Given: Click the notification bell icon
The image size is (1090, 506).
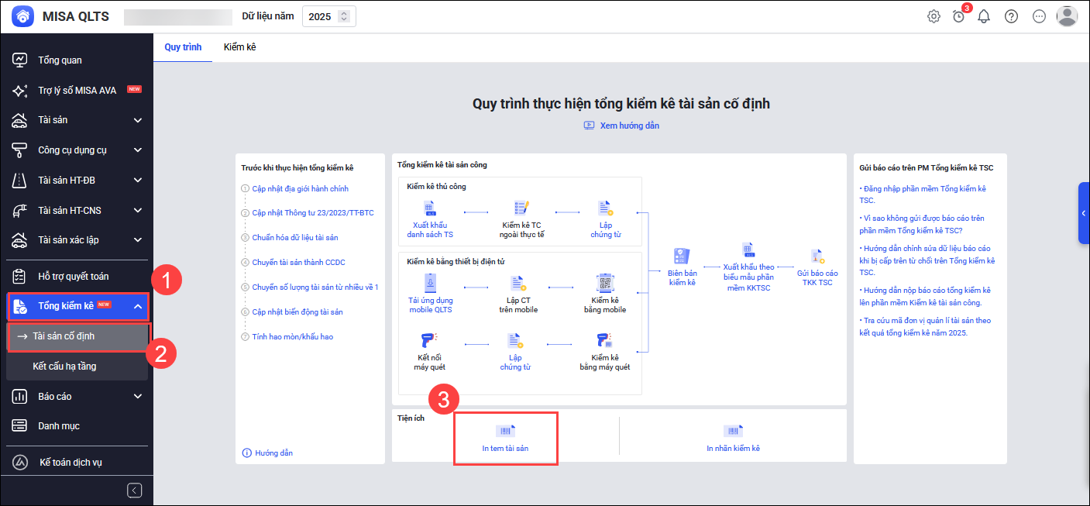Looking at the screenshot, I should (984, 16).
